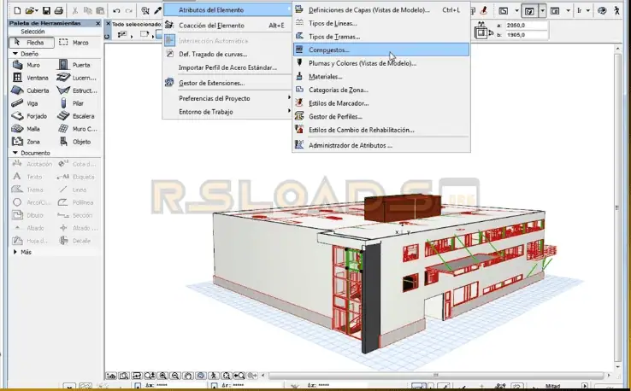
Task: Activate the Flecha arrow selection tool
Action: point(32,42)
